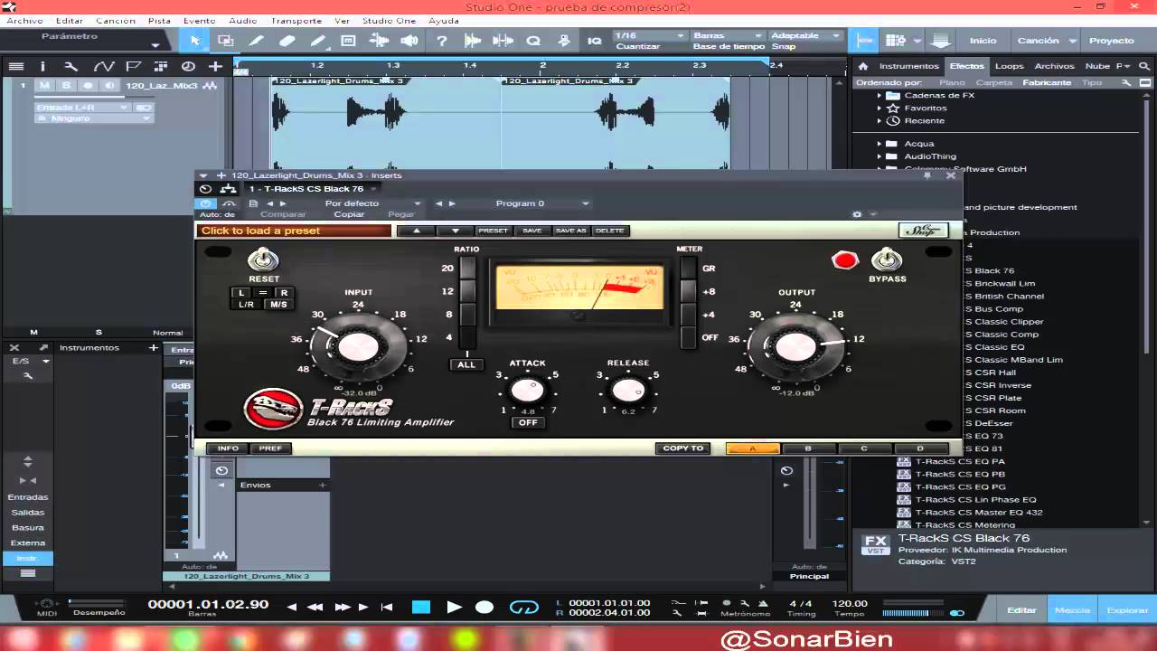Show automation curve icon in track header
1157x651 pixels.
pos(104,66)
